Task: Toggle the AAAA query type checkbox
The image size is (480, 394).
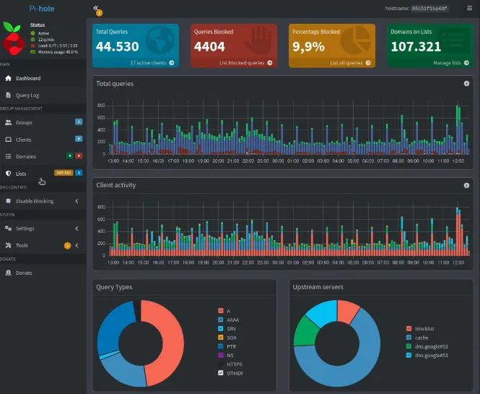Action: 221,320
